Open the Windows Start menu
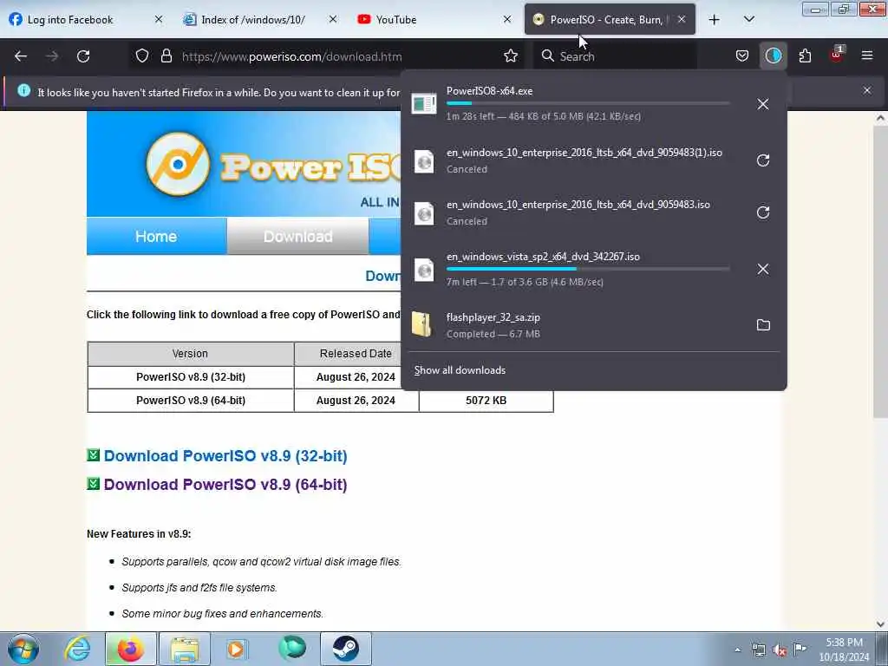This screenshot has height=666, width=888. [23, 649]
